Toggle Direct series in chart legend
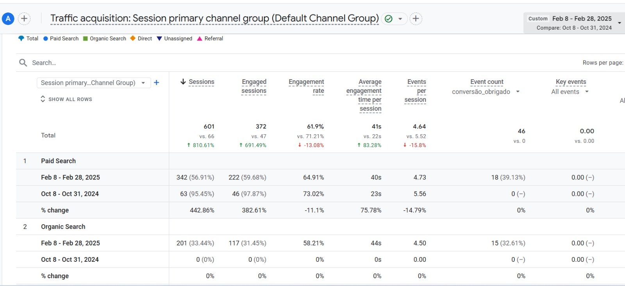This screenshot has height=286, width=625. (x=141, y=39)
